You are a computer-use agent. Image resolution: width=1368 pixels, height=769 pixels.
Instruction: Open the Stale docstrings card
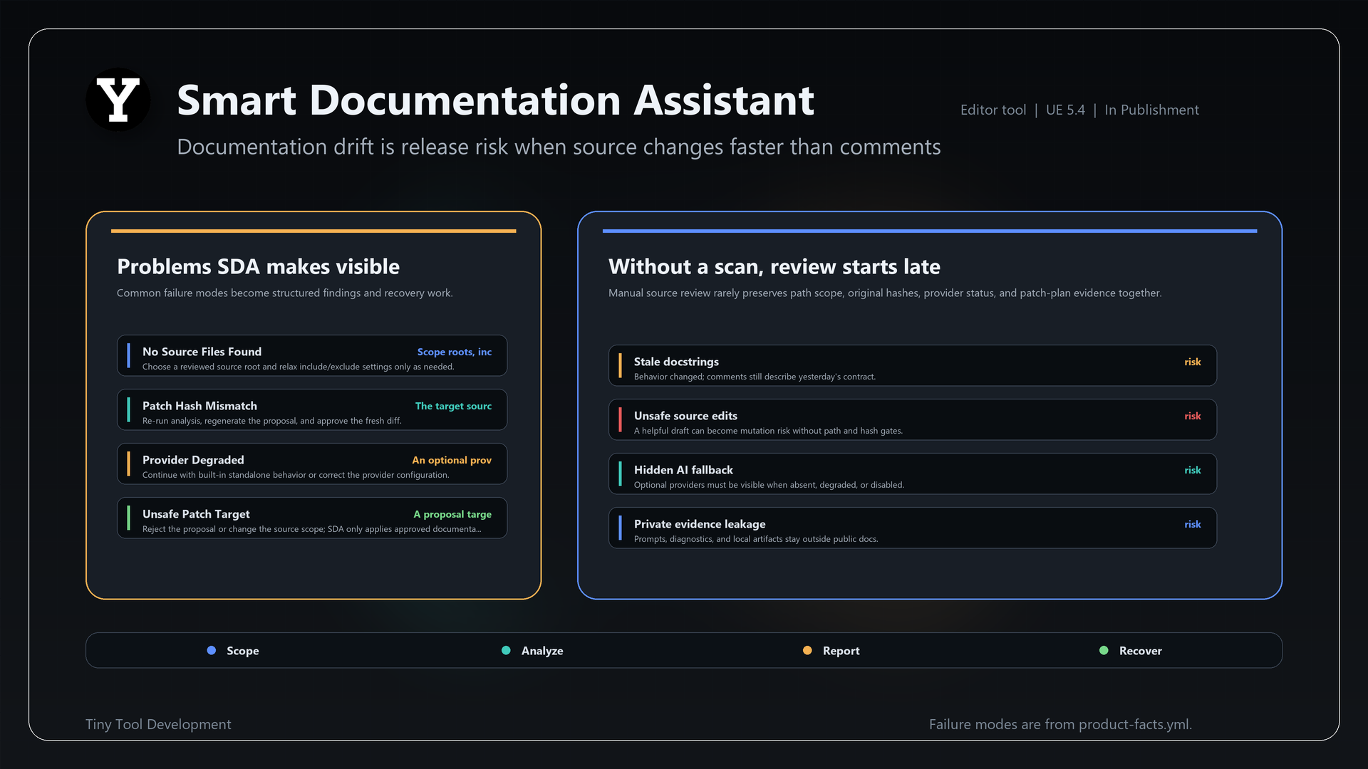point(913,365)
